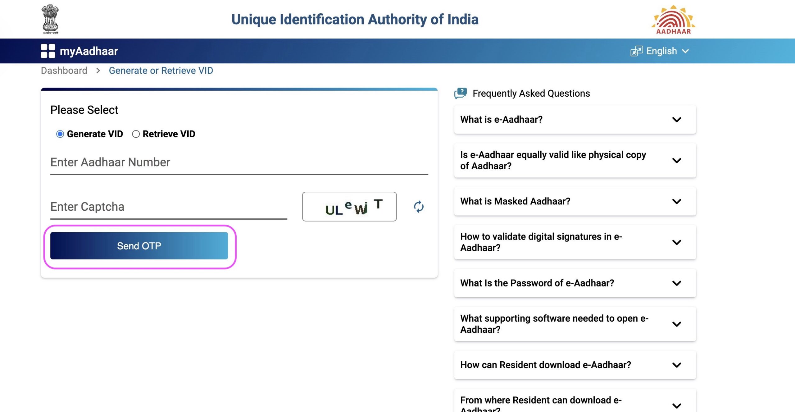The width and height of the screenshot is (795, 412).
Task: Click the Enter Aadhaar Number input field
Action: point(239,162)
